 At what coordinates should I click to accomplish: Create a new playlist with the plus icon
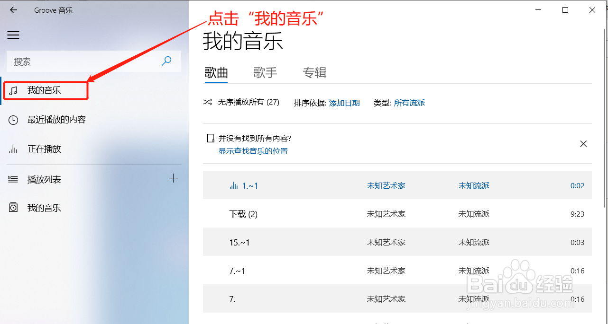[x=174, y=178]
